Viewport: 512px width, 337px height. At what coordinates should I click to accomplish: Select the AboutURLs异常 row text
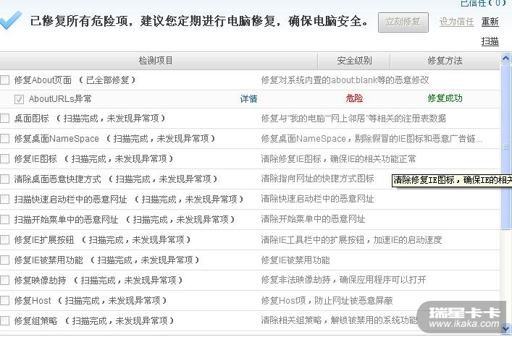tap(60, 99)
